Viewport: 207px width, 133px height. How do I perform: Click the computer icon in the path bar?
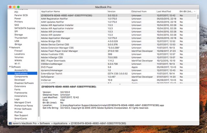(x=10, y=123)
